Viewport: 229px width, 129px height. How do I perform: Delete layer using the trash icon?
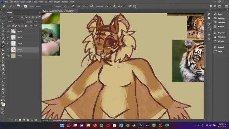click(36, 120)
